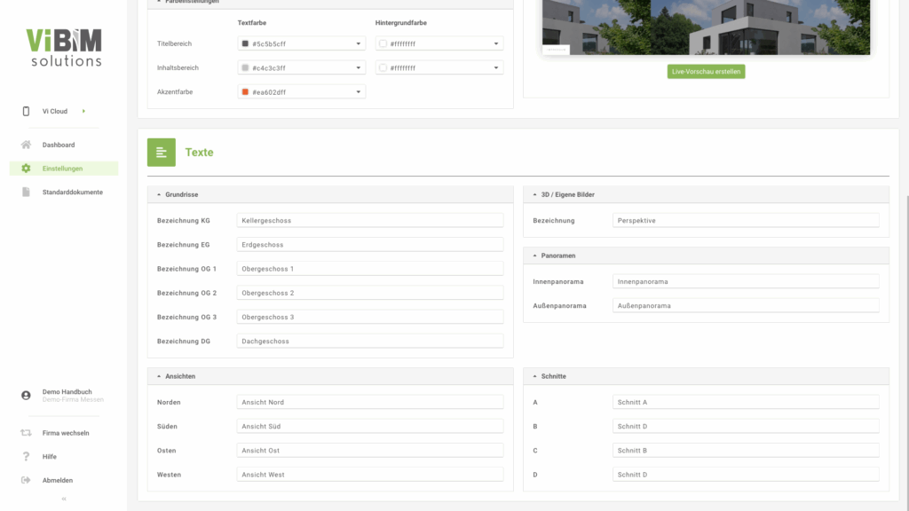Click the Firma wechseln swap icon

tap(26, 433)
